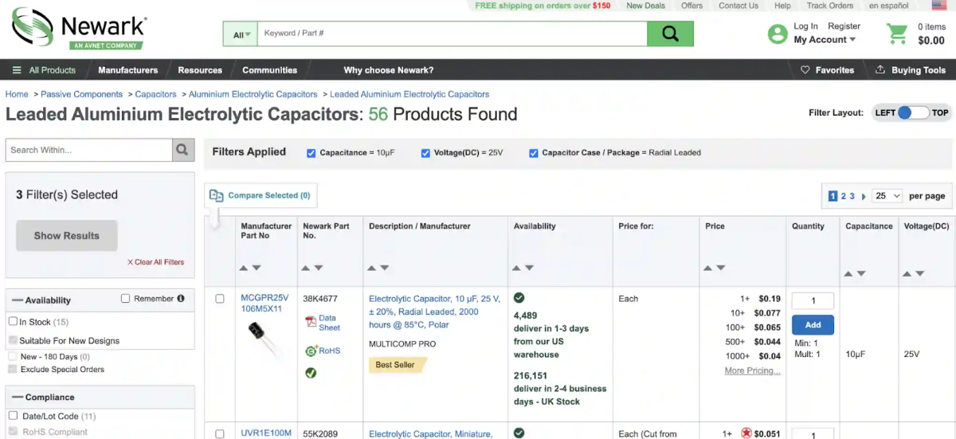Click the Show Results button
The image size is (956, 439).
[67, 236]
